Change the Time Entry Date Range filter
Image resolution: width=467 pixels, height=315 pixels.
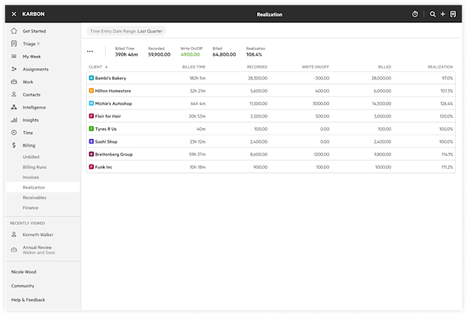(126, 31)
